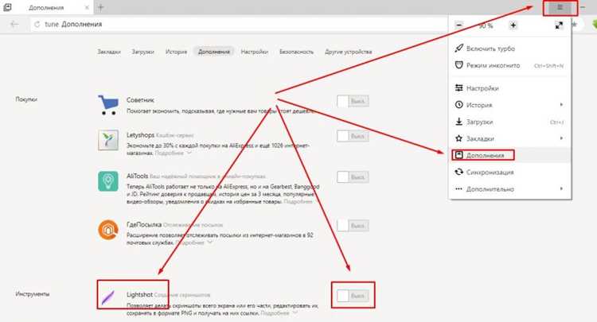Viewport: 597px width, 322px height.
Task: Open Режим инкогнито from menu
Action: [509, 65]
